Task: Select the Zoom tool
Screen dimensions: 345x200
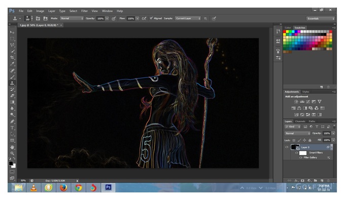Action: point(12,153)
